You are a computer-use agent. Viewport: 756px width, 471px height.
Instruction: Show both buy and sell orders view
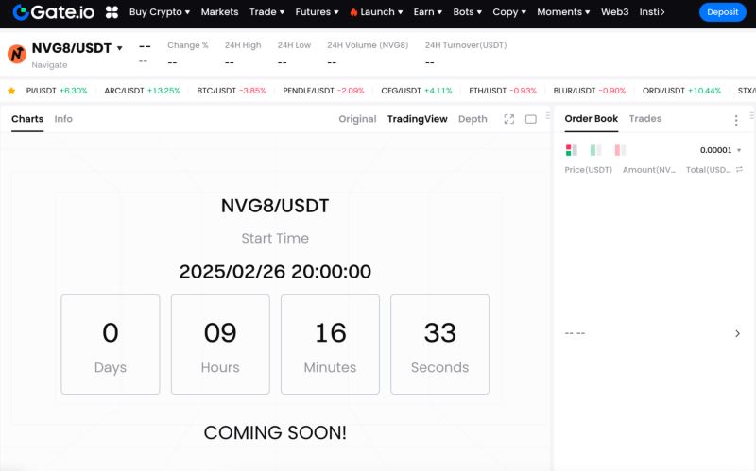(x=571, y=150)
